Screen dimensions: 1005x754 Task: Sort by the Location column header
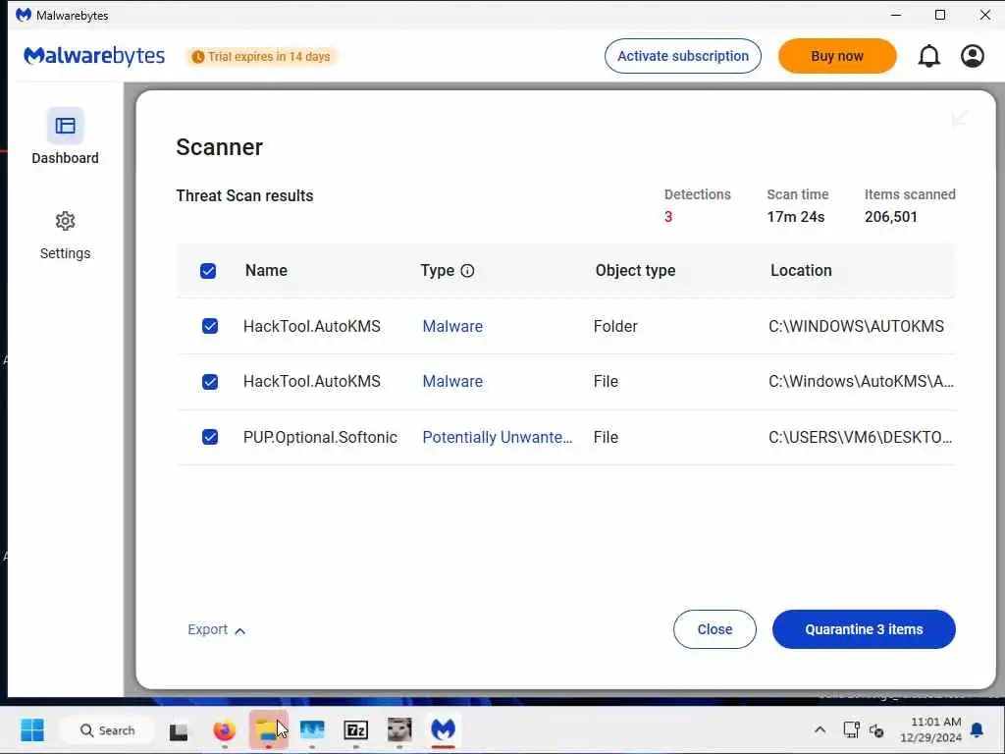pos(801,271)
